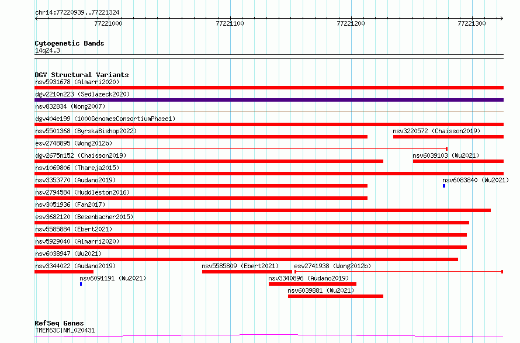Click nsv3051936 (Fan2017) label
The image size is (520, 343).
coord(70,205)
